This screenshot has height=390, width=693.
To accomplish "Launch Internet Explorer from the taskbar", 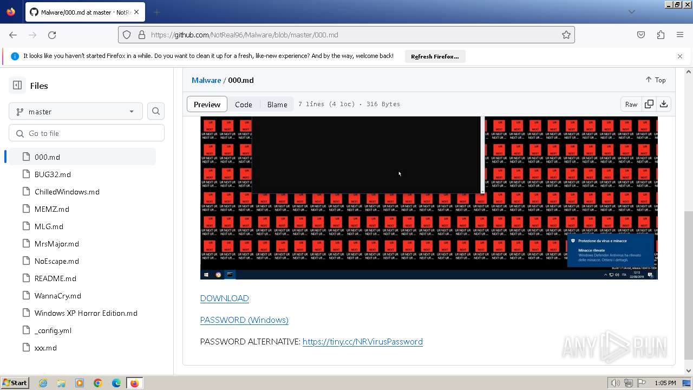I will [x=43, y=383].
